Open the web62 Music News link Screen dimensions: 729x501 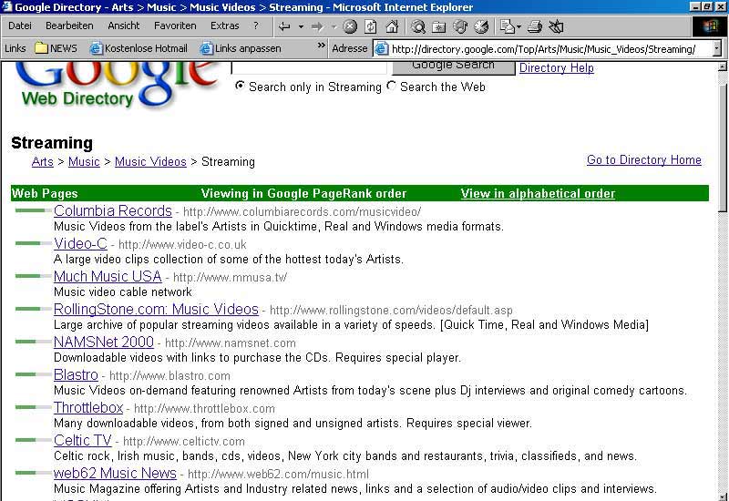[116, 473]
